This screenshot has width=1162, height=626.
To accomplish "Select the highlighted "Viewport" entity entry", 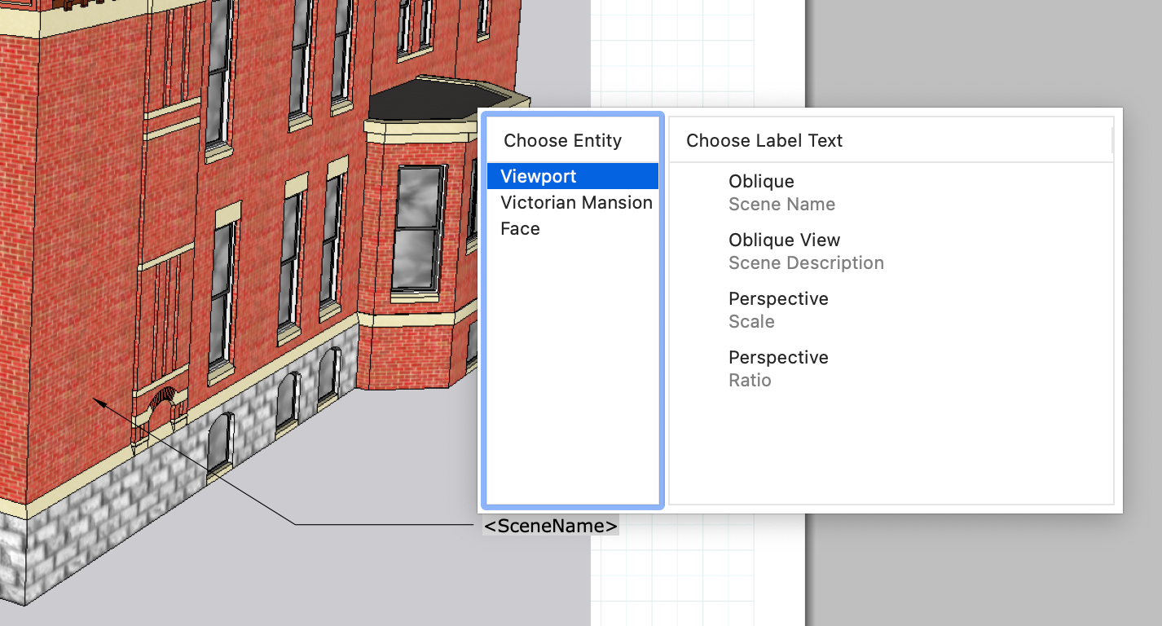I will point(539,175).
